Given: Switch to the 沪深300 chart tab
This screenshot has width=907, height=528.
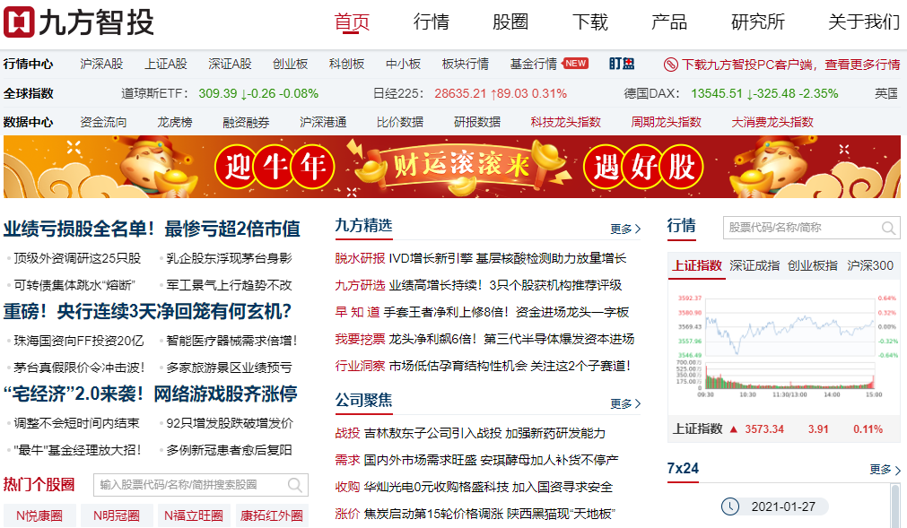Looking at the screenshot, I should click(x=870, y=265).
